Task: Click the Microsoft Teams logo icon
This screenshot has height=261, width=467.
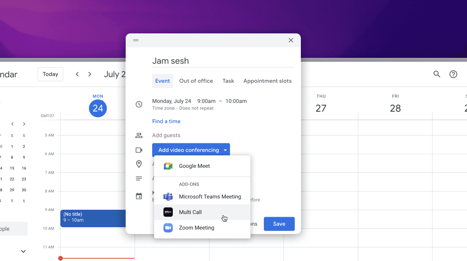Action: click(168, 197)
